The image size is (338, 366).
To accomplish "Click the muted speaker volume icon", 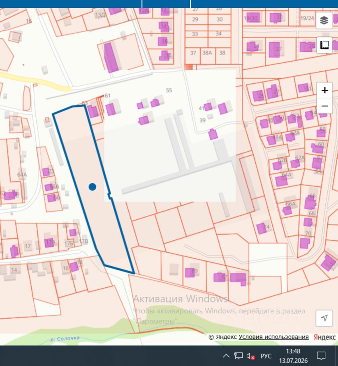I will [251, 356].
